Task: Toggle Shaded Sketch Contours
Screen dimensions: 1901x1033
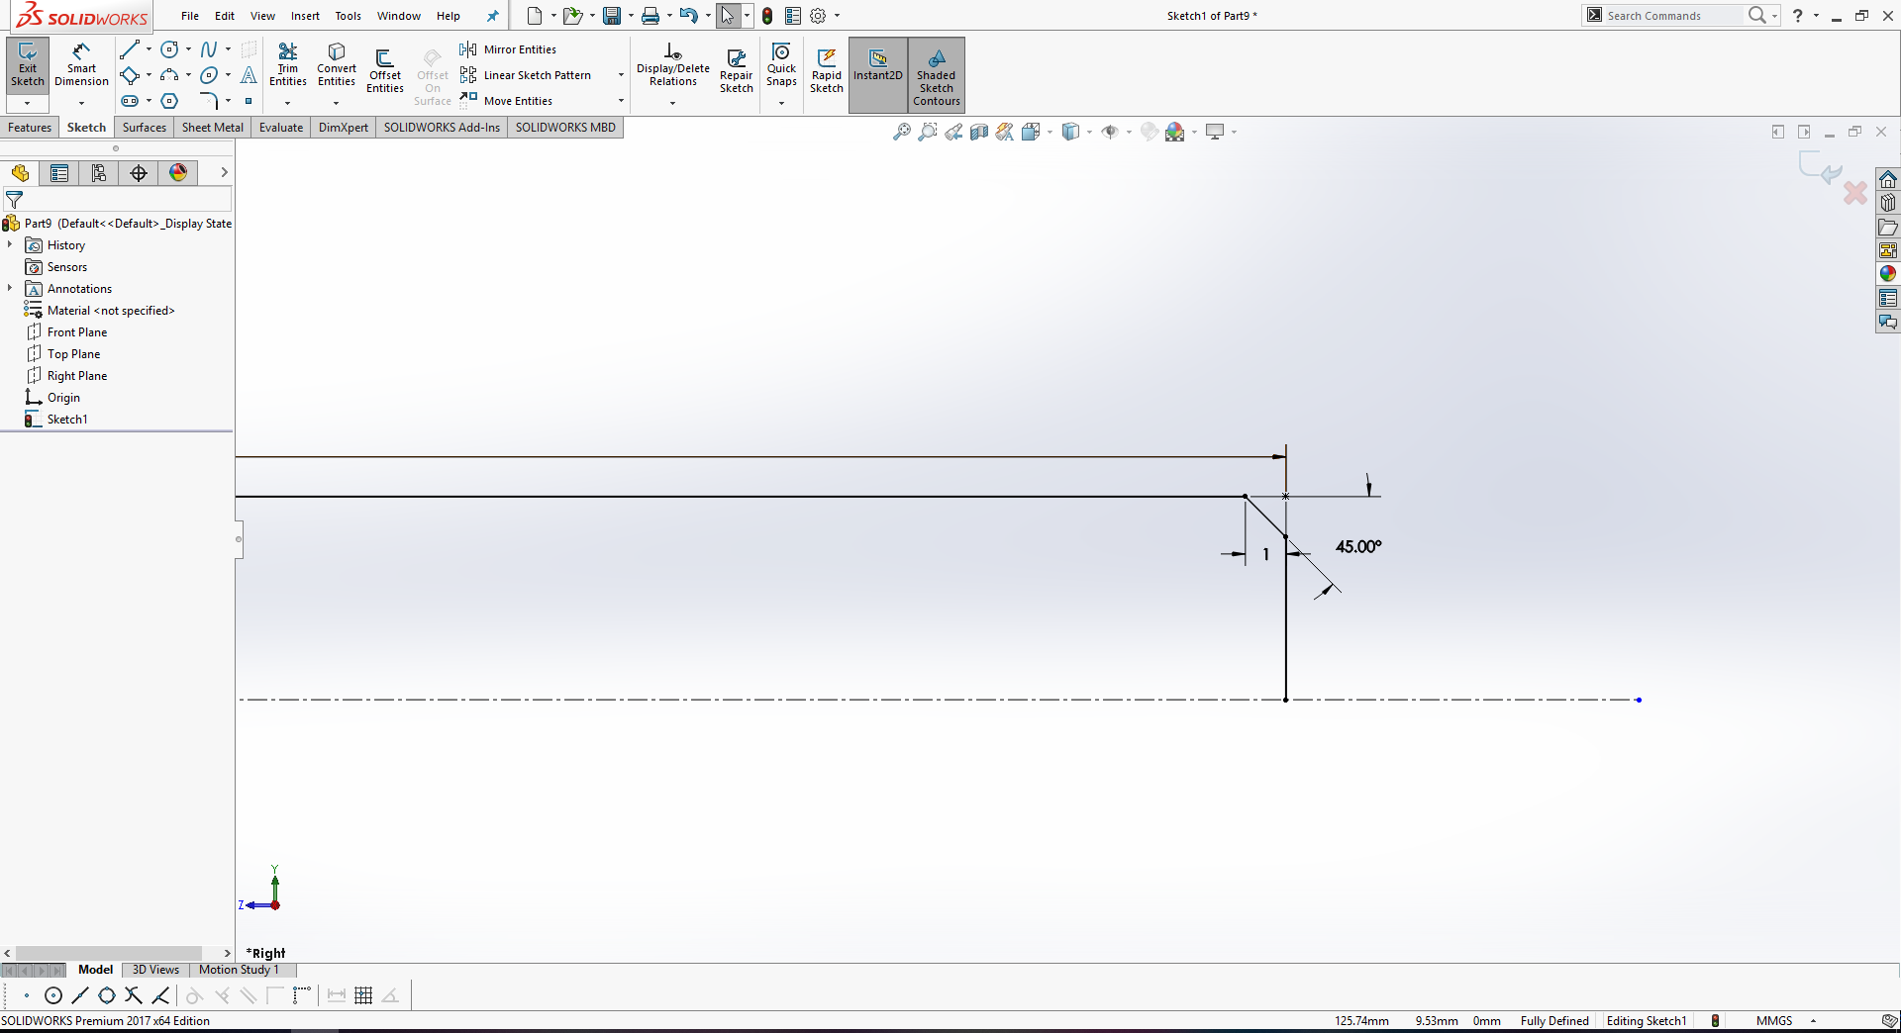Action: 937,75
